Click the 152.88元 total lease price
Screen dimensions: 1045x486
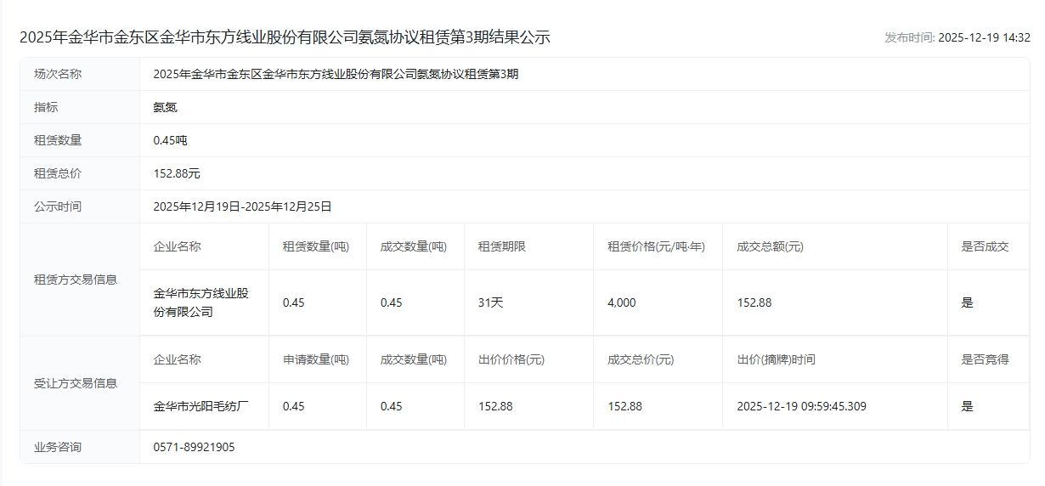[x=177, y=173]
